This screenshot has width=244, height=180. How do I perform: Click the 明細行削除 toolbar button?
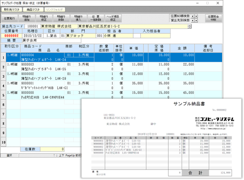point(61,18)
